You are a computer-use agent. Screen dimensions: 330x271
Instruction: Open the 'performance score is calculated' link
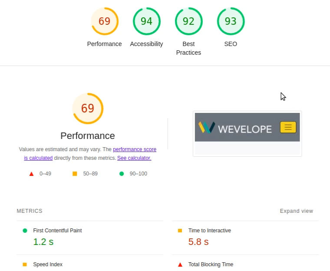tap(134, 149)
